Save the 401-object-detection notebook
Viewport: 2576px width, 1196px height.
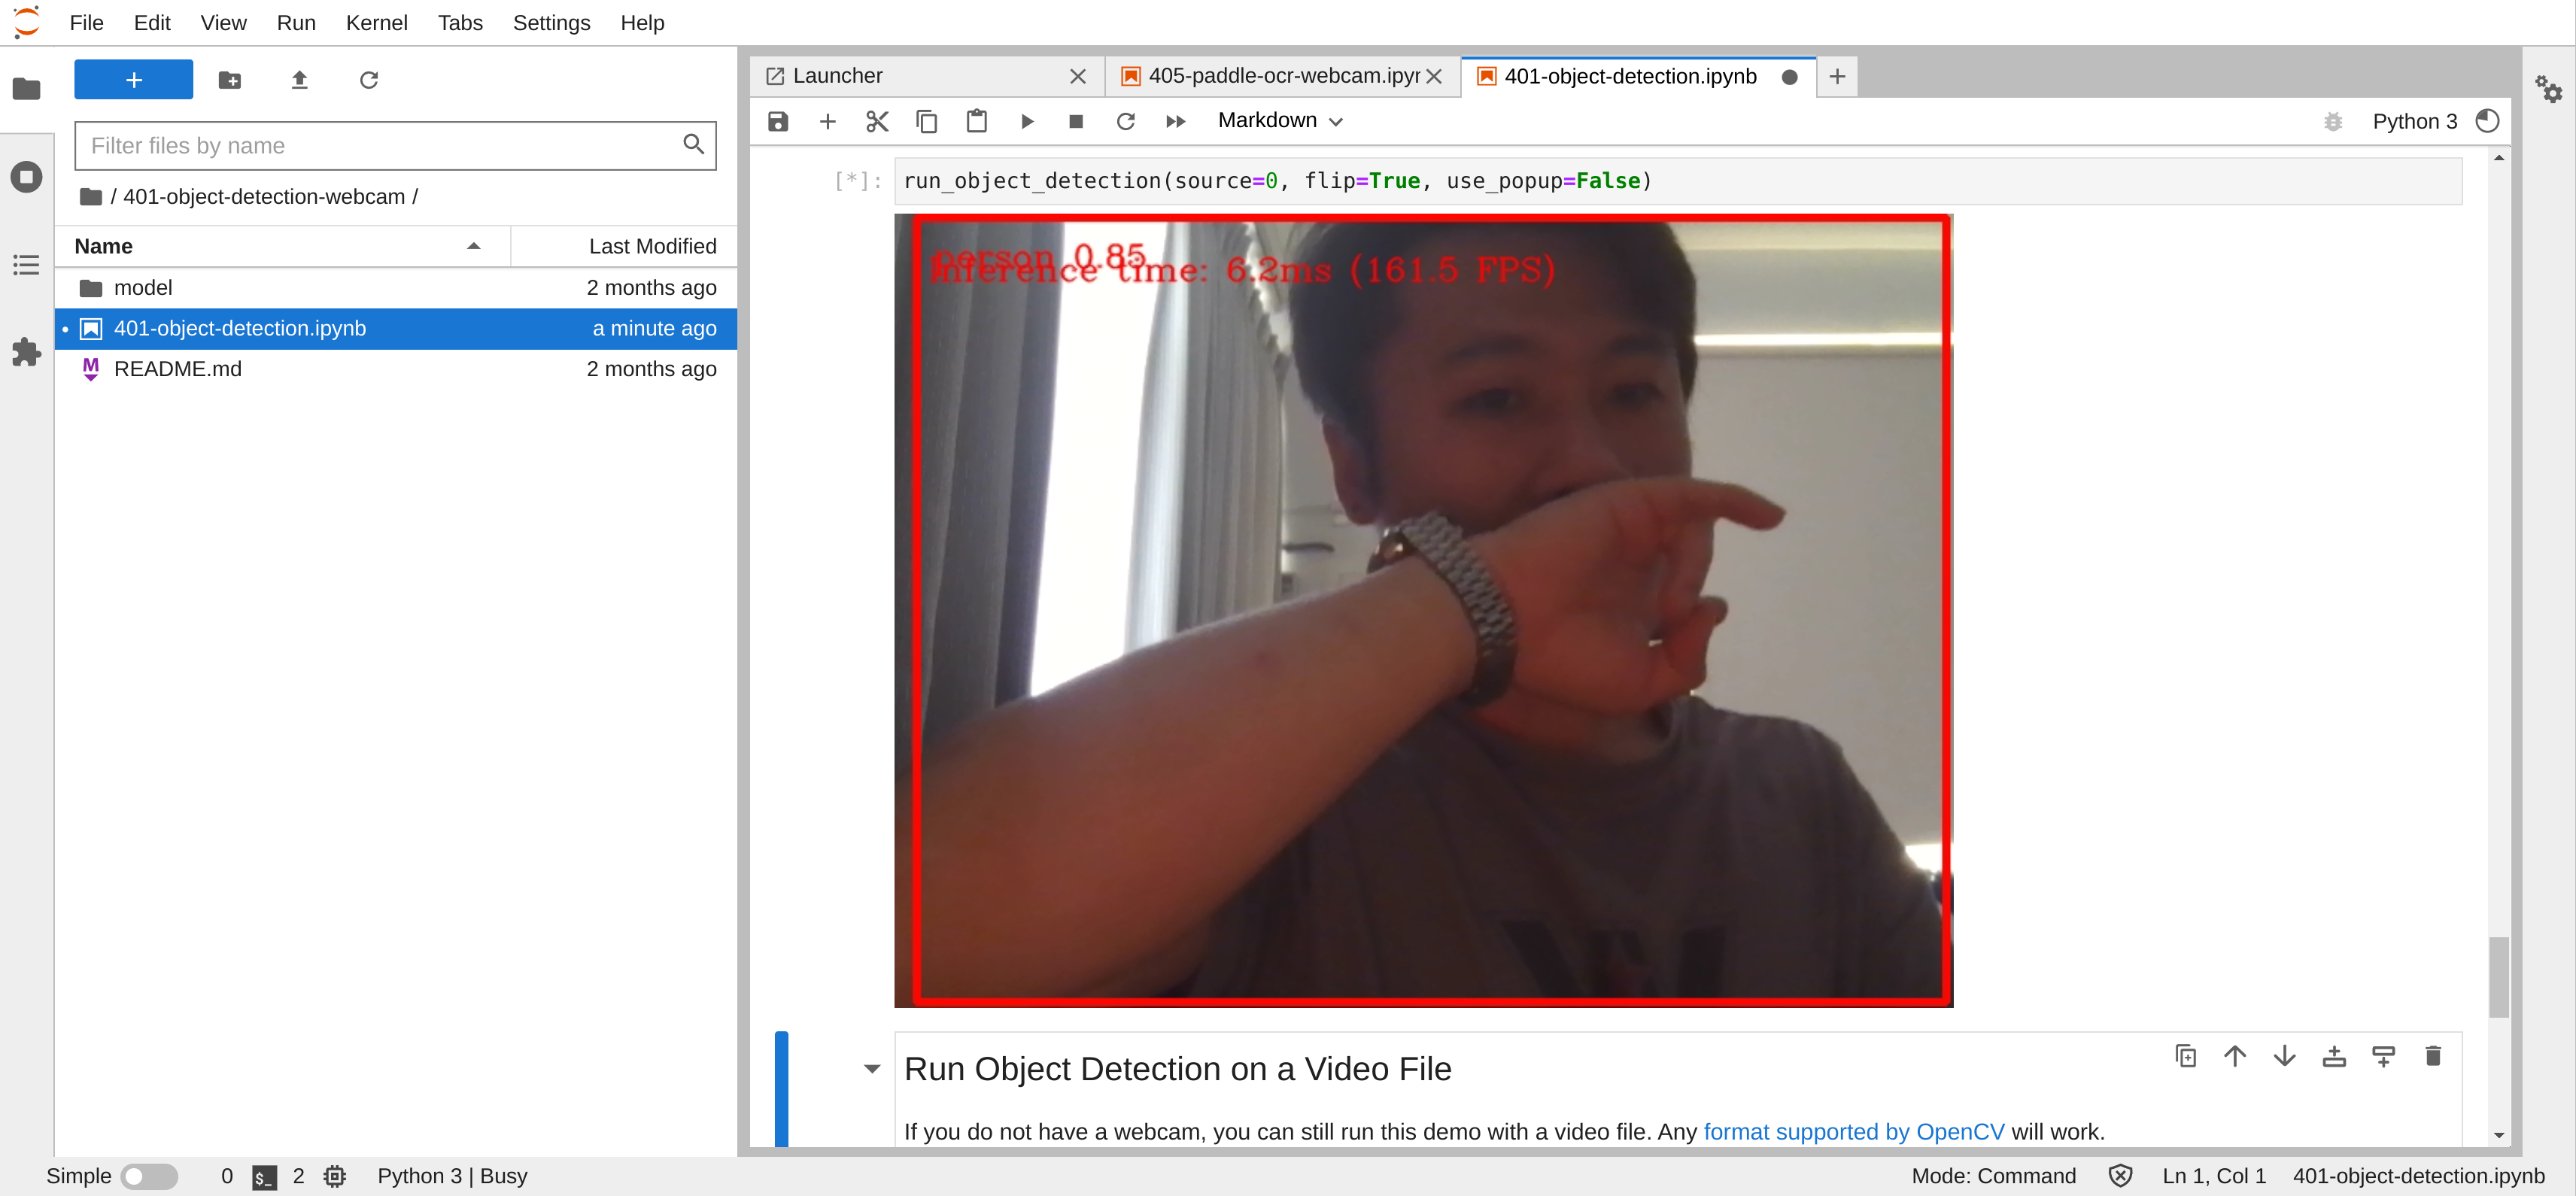tap(777, 120)
